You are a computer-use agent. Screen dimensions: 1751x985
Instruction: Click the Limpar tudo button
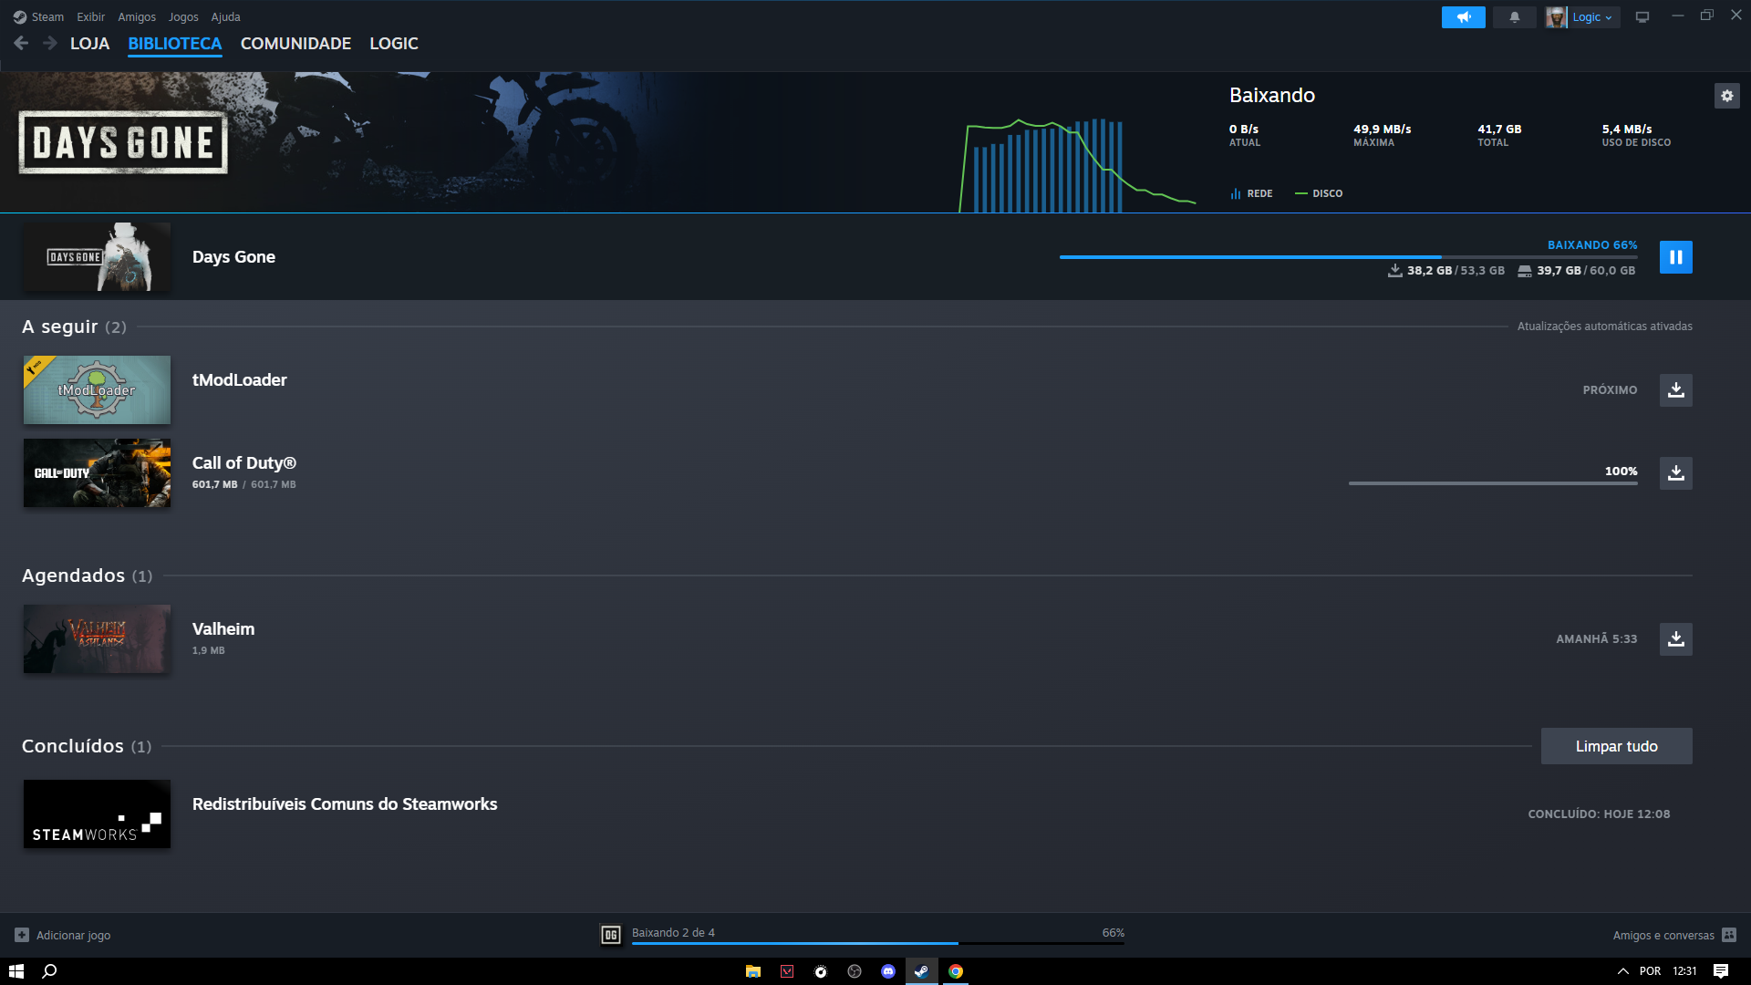(1616, 746)
